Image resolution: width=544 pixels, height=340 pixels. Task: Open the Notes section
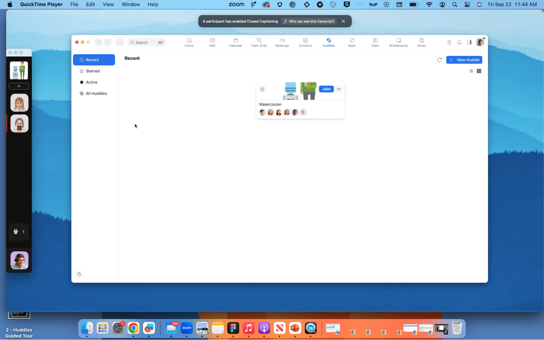point(421,42)
